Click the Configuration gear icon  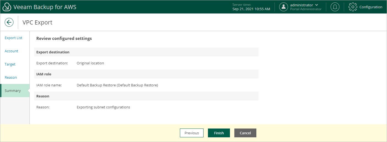pyautogui.click(x=353, y=7)
